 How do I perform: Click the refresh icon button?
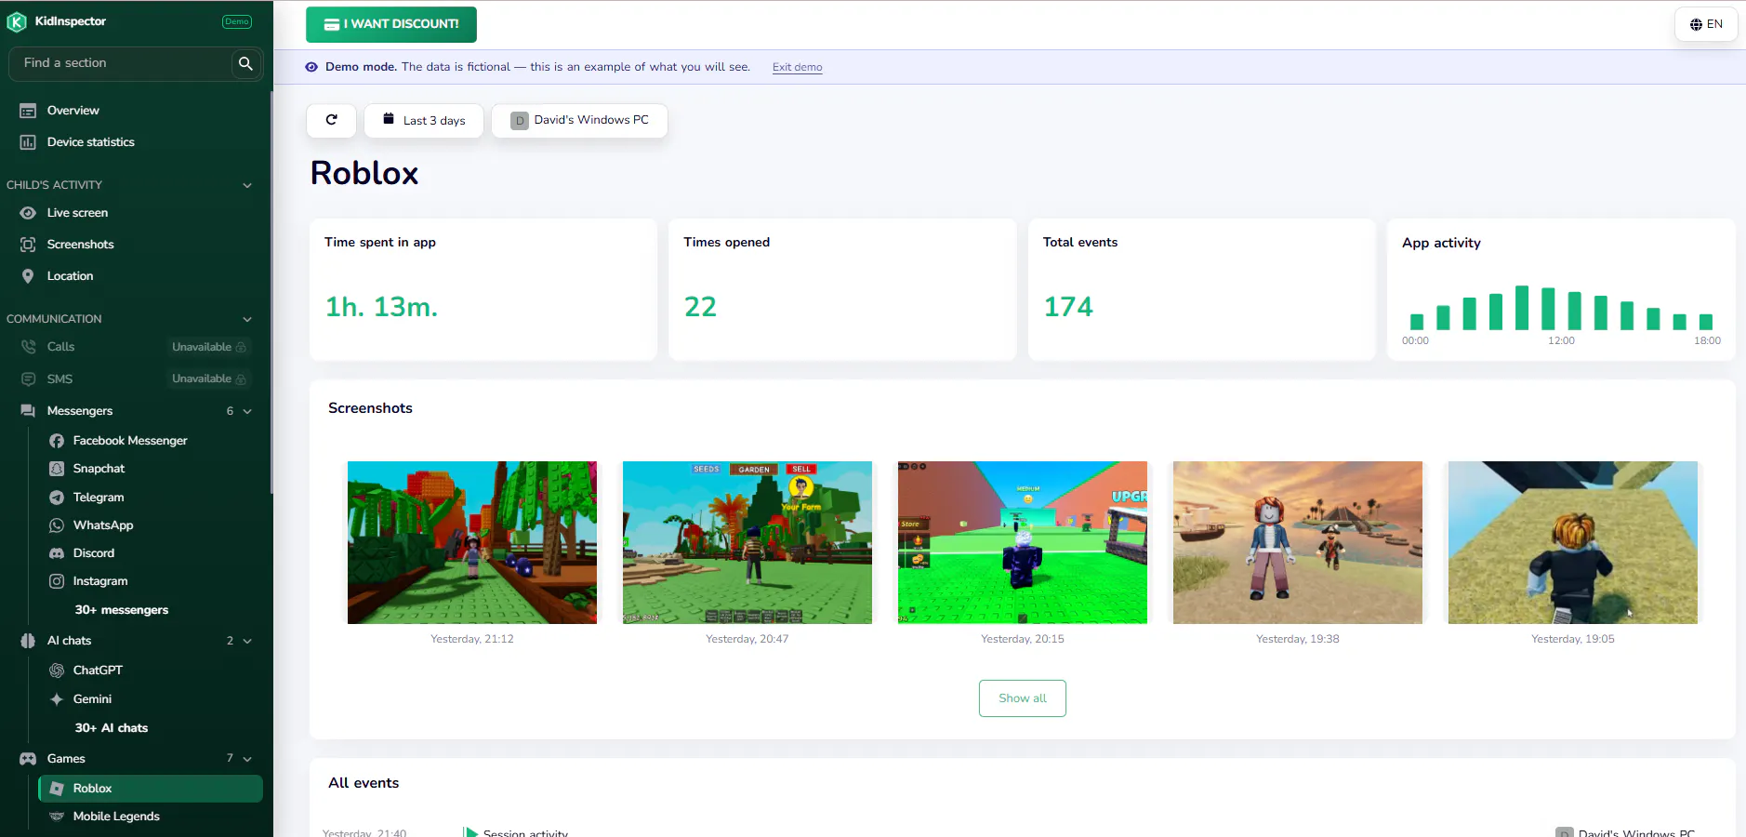331,120
